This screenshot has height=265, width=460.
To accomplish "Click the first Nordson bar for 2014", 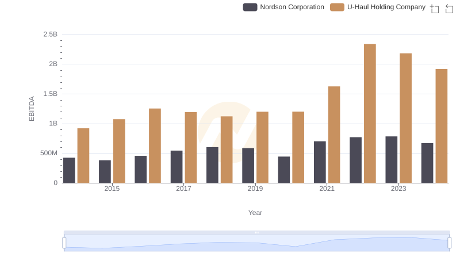I will [69, 170].
